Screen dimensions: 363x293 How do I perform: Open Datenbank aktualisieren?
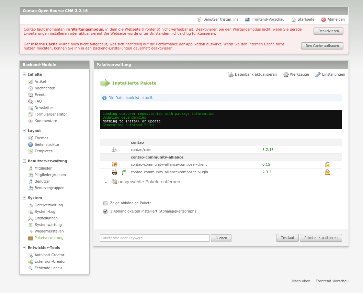[252, 74]
